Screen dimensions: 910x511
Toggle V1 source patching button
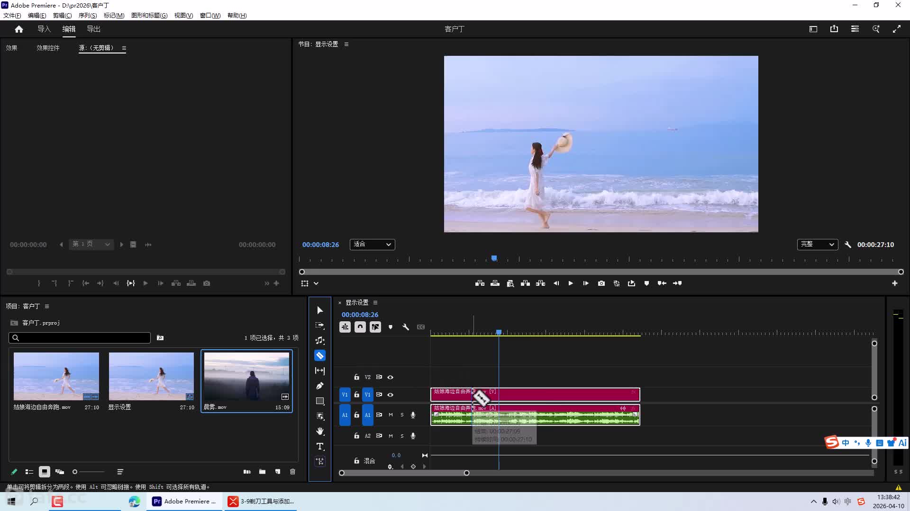pos(345,395)
